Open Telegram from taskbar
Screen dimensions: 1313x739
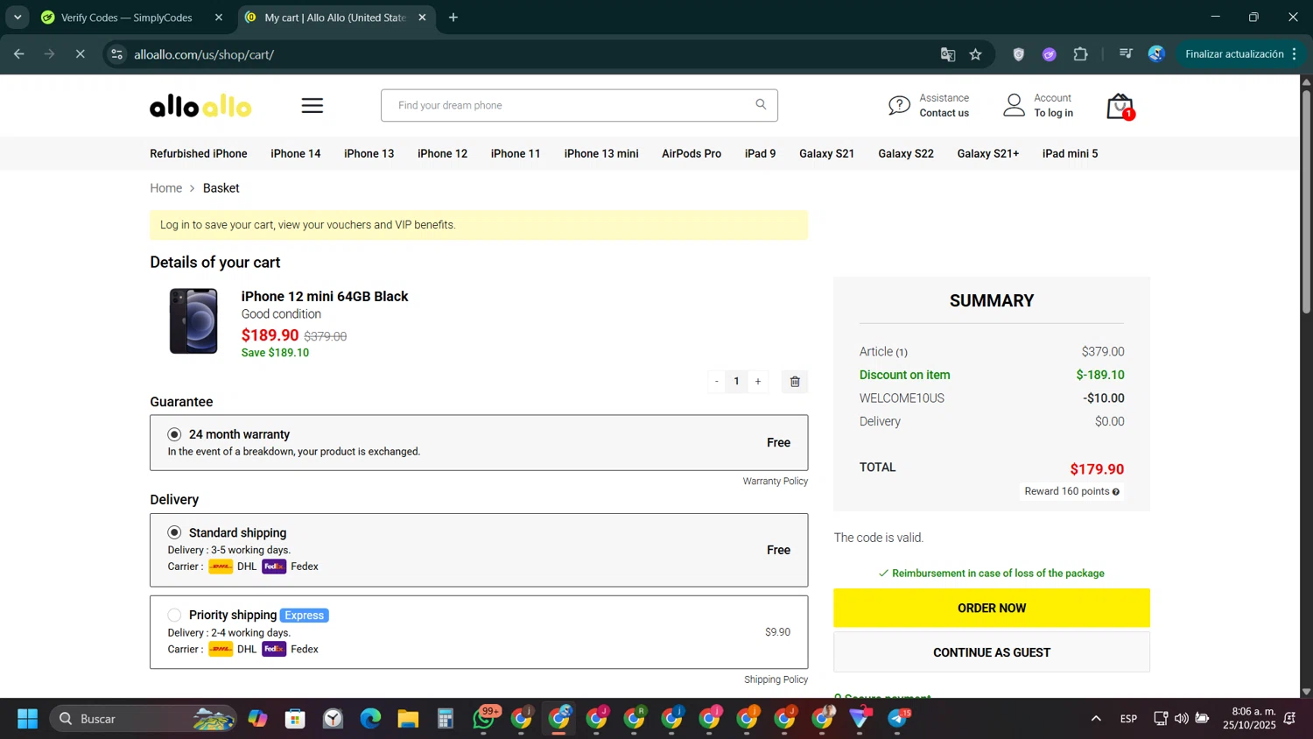click(x=898, y=719)
